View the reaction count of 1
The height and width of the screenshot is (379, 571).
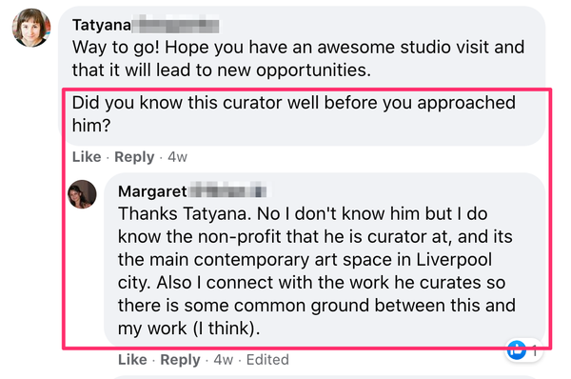(535, 351)
